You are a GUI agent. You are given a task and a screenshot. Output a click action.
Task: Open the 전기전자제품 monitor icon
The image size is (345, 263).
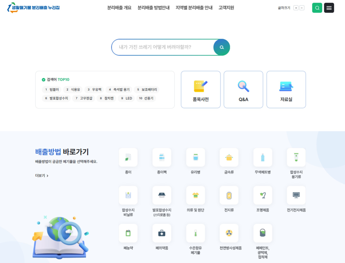coord(296,195)
